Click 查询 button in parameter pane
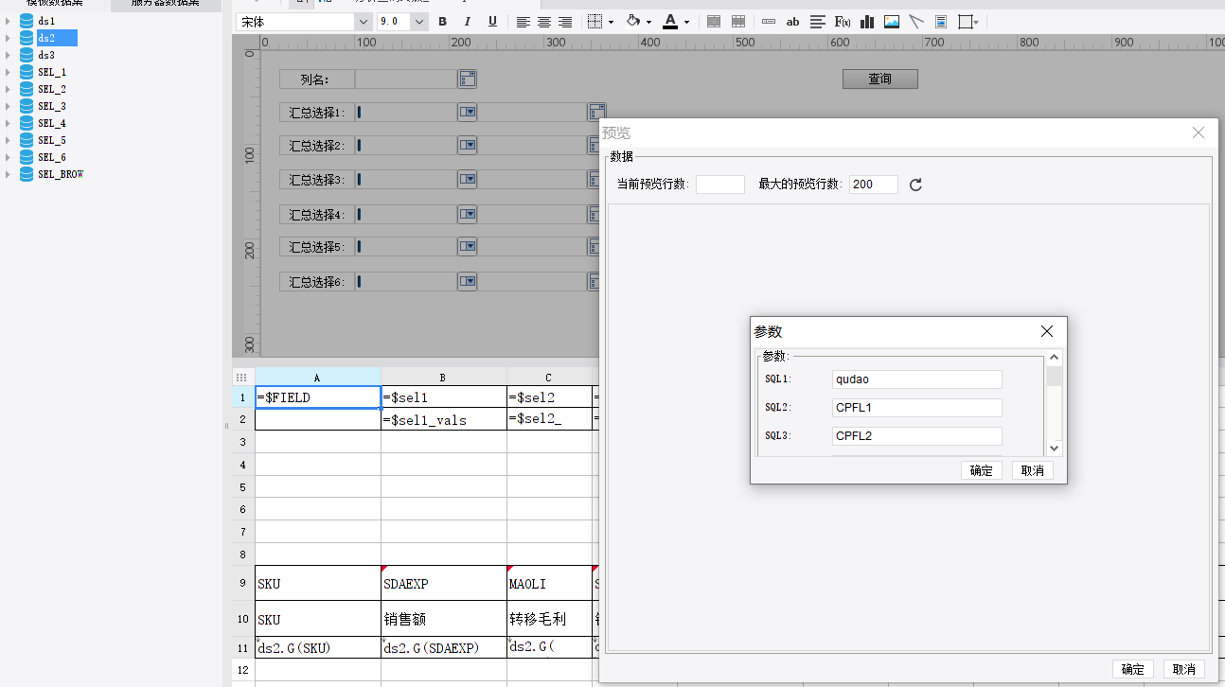This screenshot has width=1225, height=687. tap(880, 79)
